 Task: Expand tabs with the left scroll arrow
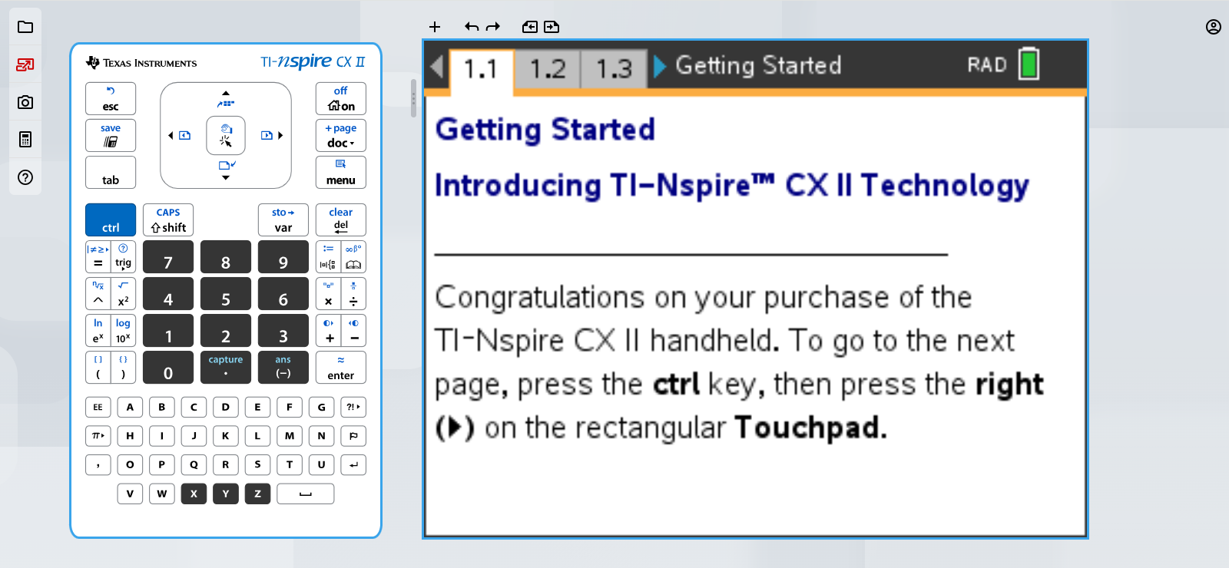(437, 67)
